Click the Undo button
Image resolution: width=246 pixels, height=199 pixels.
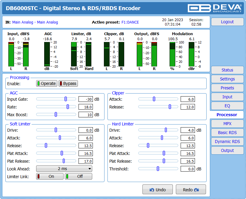158,189
